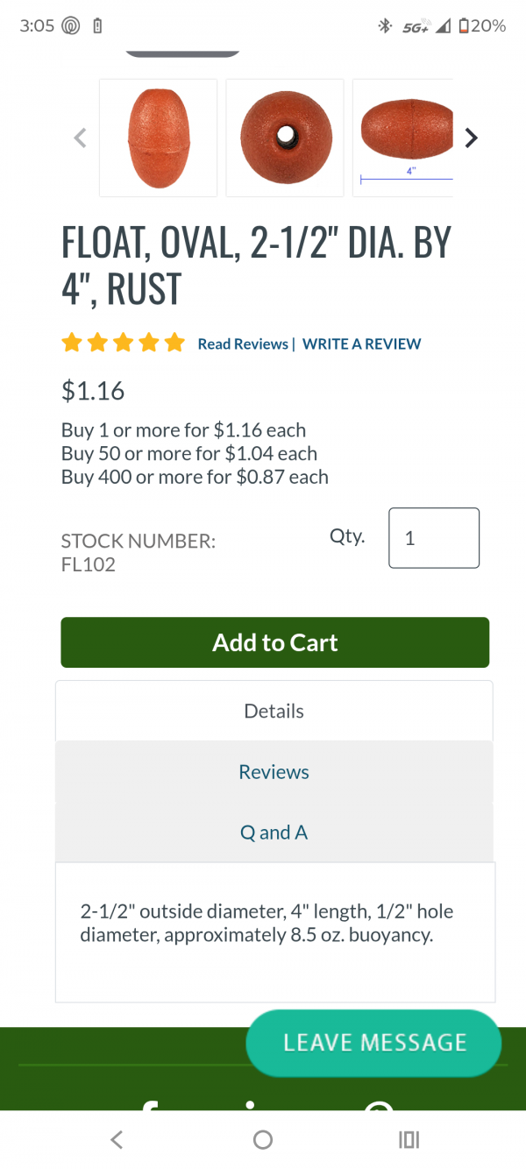The image size is (526, 1169).
Task: Tap the Bluetooth status bar icon
Action: tap(384, 26)
